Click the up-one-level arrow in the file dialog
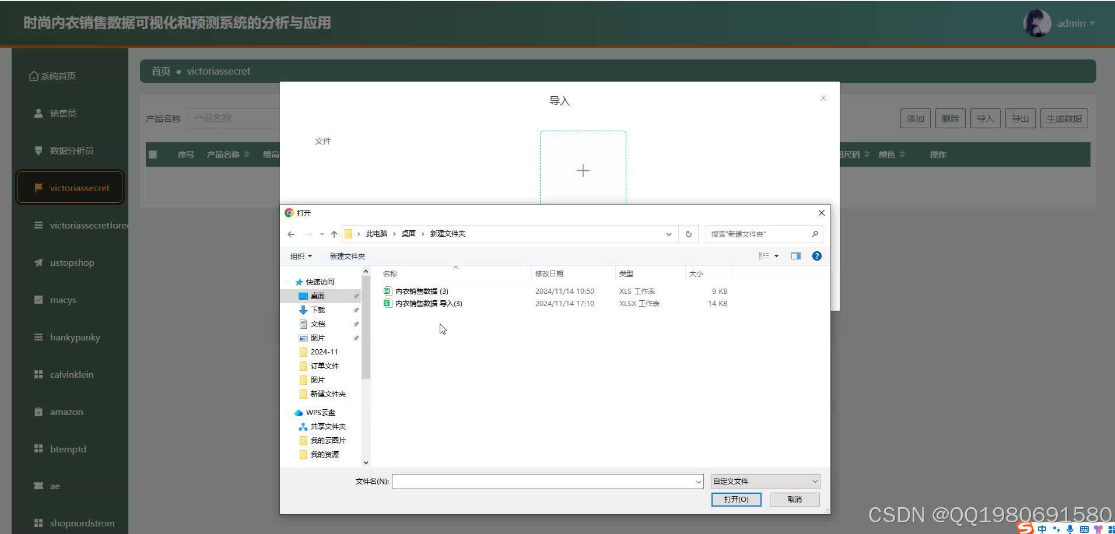This screenshot has width=1115, height=534. 334,234
